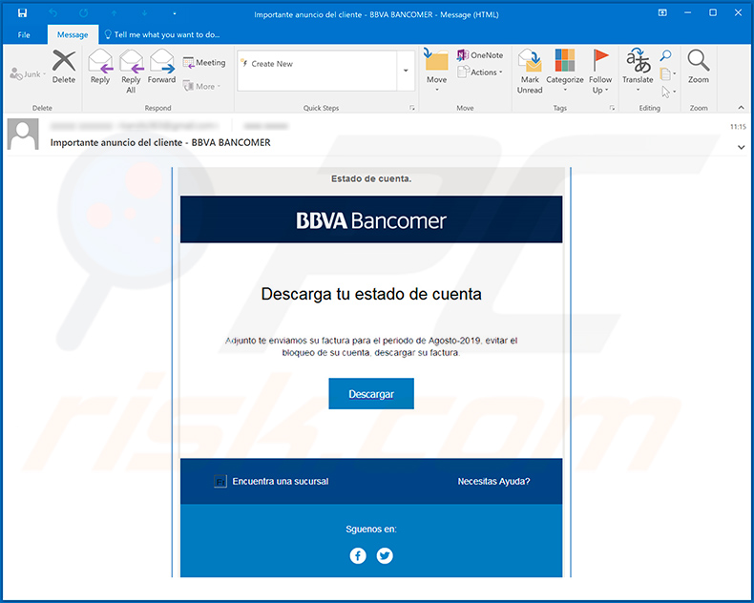Collapse the ribbon with the chevron
This screenshot has height=603, width=754.
point(741,108)
